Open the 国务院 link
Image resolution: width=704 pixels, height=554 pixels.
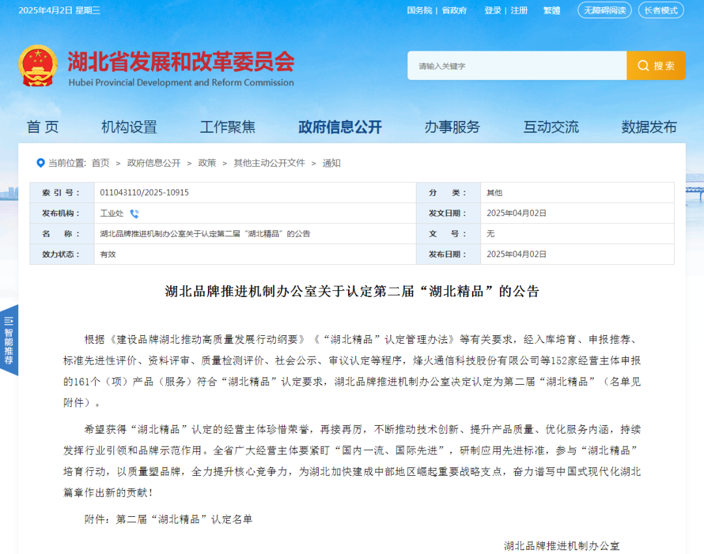click(x=419, y=10)
